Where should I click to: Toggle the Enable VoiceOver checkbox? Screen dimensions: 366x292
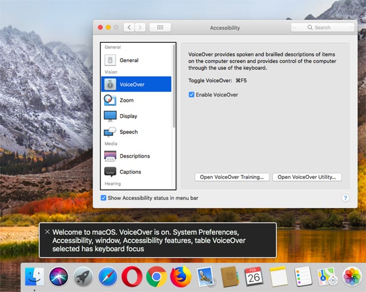192,95
